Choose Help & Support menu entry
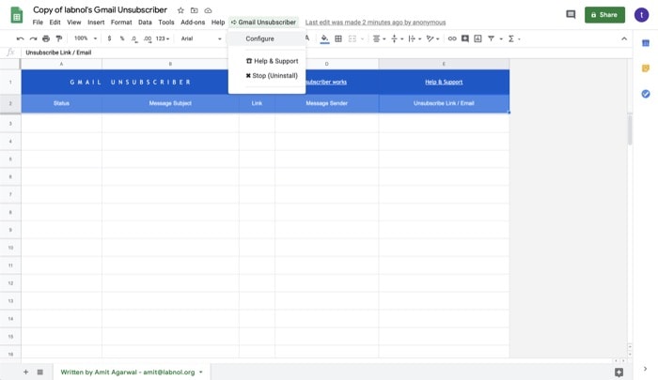658x380 pixels. pyautogui.click(x=267, y=61)
